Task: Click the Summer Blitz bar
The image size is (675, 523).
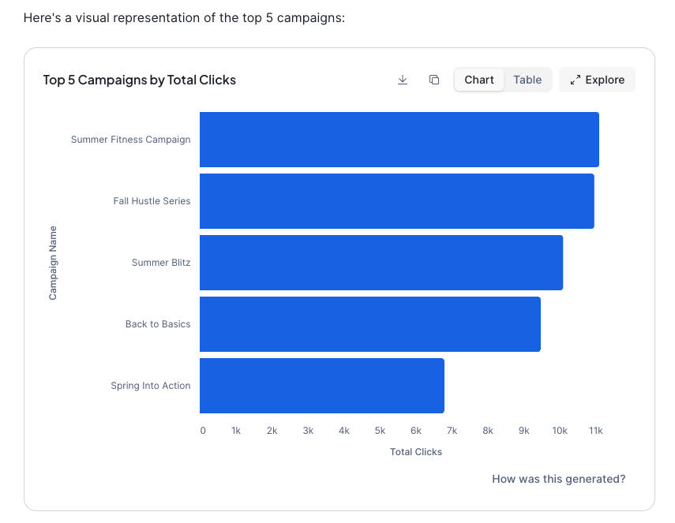Action: (x=381, y=263)
